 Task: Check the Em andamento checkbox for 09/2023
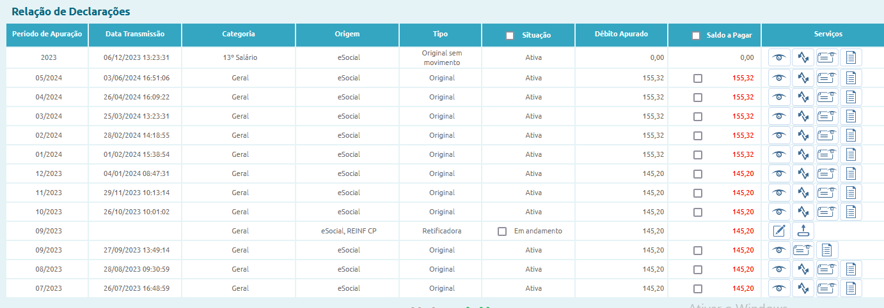(502, 231)
